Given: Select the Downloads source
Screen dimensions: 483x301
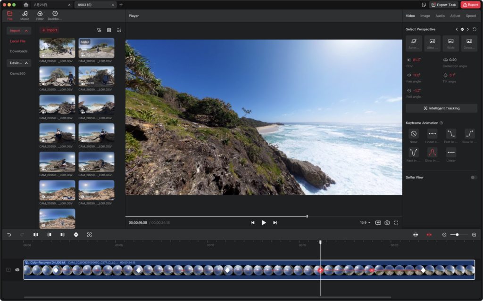Looking at the screenshot, I should (x=18, y=51).
